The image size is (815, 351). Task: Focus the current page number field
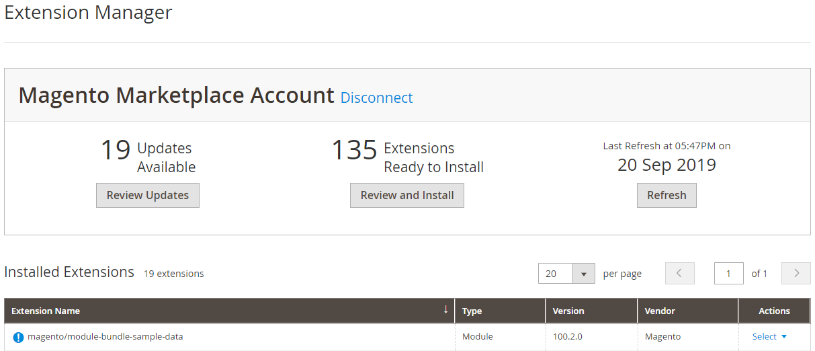pyautogui.click(x=728, y=274)
